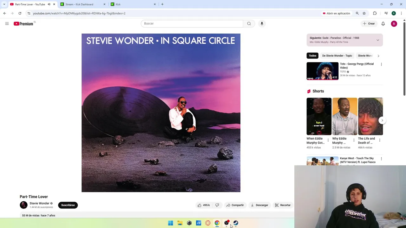The height and width of the screenshot is (228, 406).
Task: Dislike the video with thumbs down
Action: pos(217,205)
